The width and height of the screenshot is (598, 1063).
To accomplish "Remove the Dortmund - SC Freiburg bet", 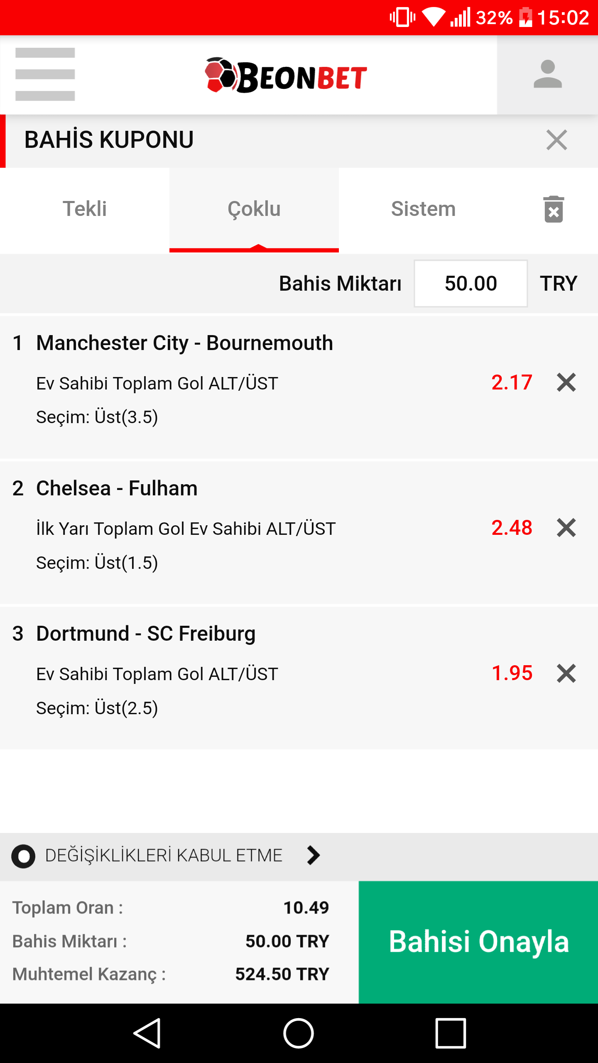I will coord(566,673).
